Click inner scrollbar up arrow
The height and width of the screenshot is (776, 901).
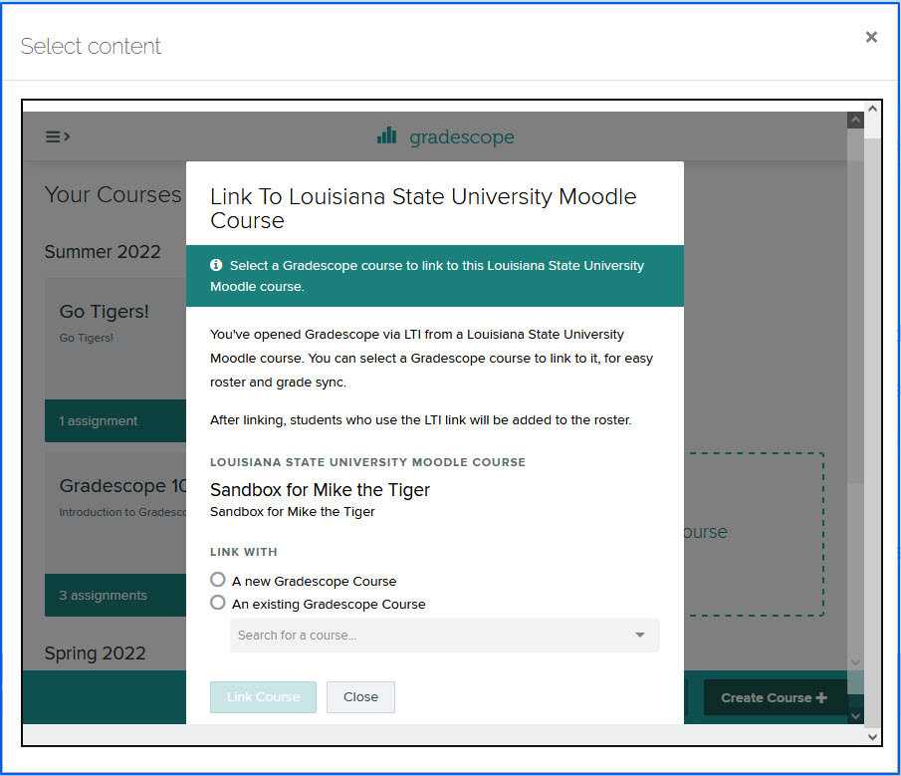click(x=855, y=121)
